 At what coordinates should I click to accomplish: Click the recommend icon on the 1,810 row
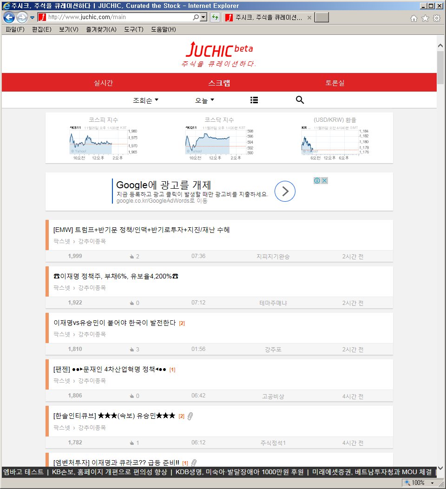pyautogui.click(x=132, y=349)
